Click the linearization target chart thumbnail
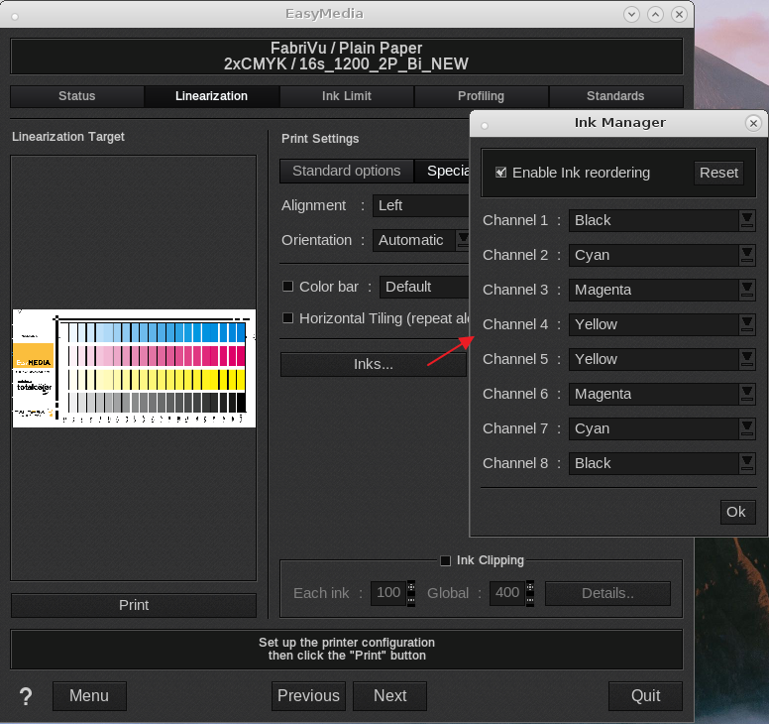 (134, 368)
